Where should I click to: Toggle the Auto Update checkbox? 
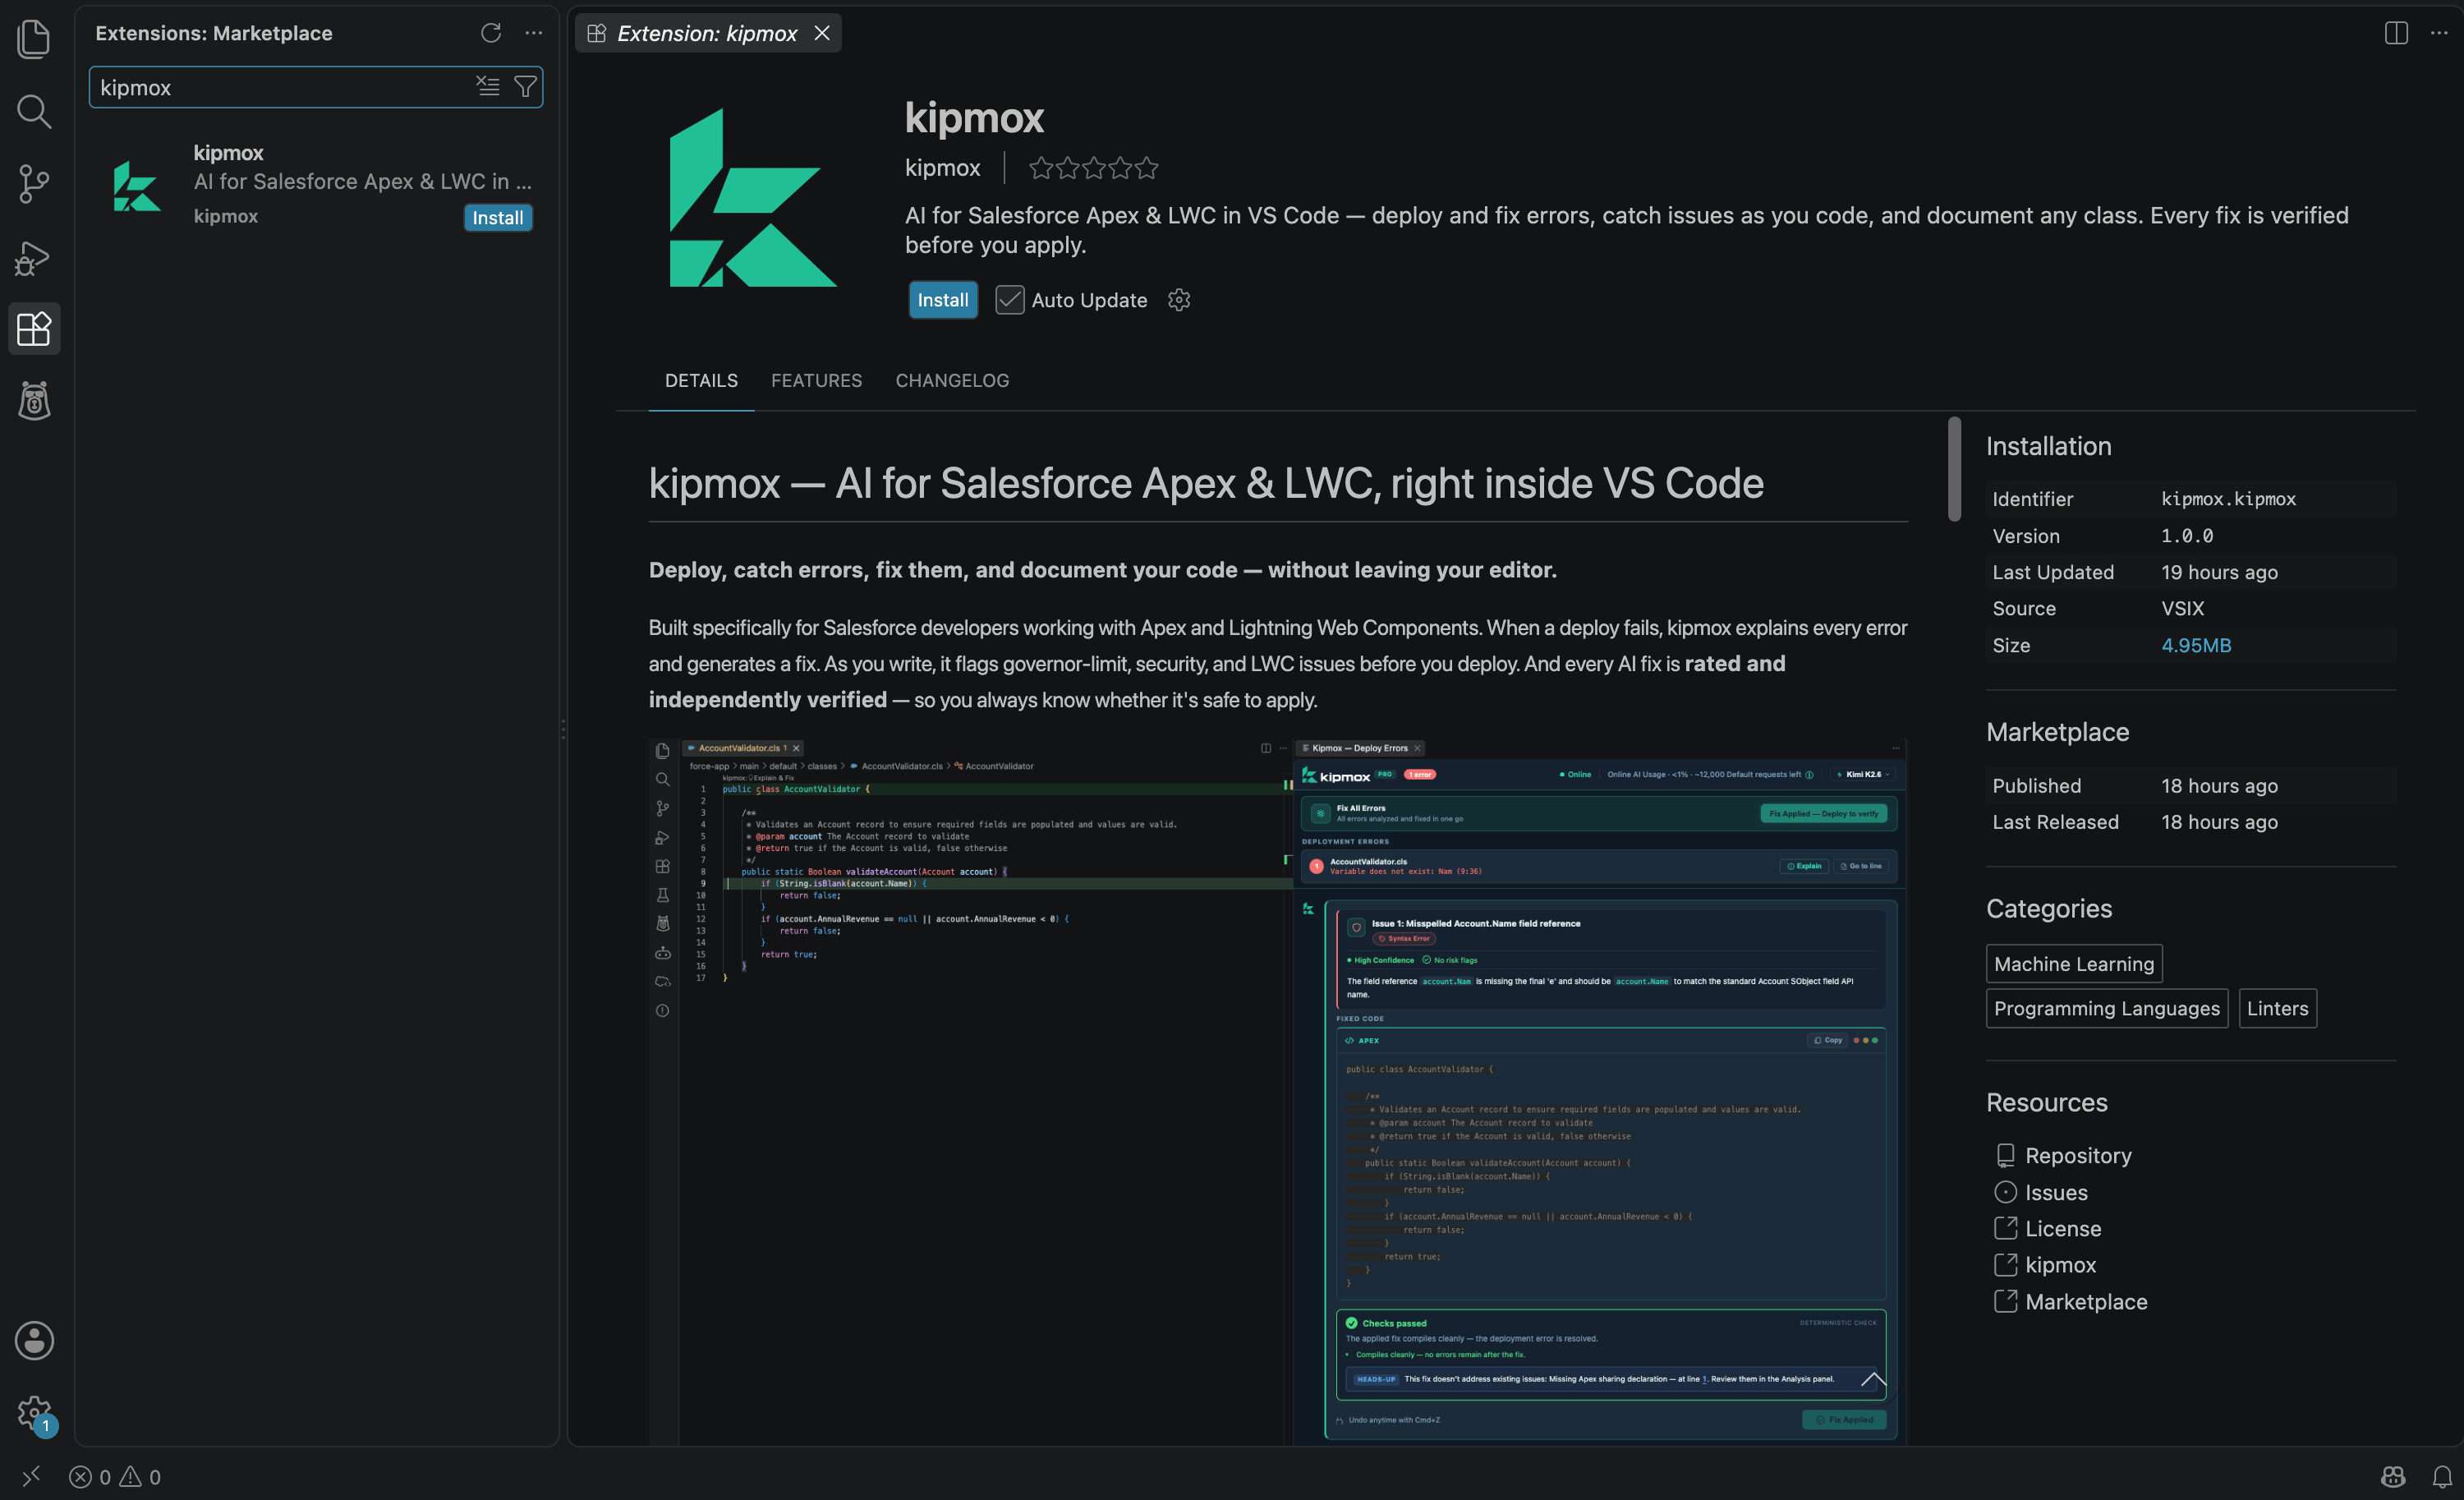[x=1009, y=300]
